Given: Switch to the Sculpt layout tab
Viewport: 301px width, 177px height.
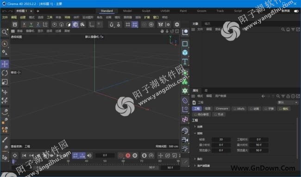Looking at the screenshot, I should coord(146,11).
